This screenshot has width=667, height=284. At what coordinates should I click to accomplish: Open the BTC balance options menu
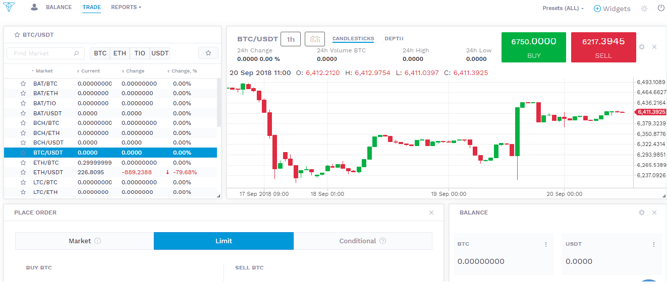546,245
